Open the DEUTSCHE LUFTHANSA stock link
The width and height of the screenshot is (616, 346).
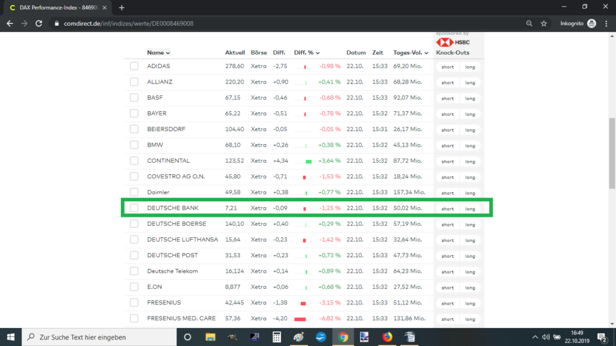(182, 239)
